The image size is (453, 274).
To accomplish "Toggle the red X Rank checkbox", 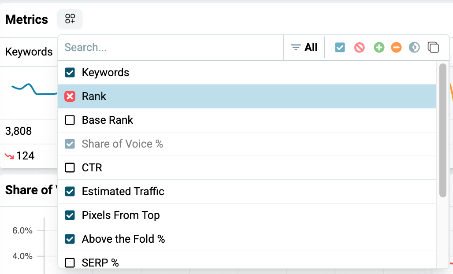I will tap(70, 96).
